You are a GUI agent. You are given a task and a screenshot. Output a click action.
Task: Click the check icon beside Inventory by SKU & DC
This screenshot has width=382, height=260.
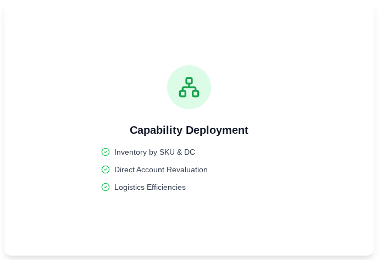pos(106,152)
